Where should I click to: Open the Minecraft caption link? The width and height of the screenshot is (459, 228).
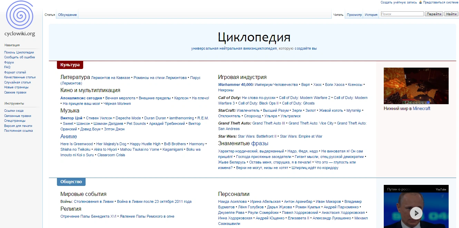[421, 109]
